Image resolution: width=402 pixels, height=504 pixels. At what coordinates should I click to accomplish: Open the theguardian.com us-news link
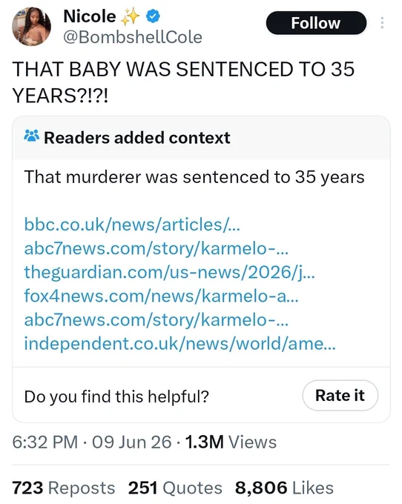(170, 272)
